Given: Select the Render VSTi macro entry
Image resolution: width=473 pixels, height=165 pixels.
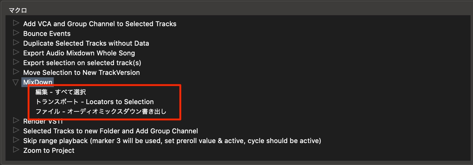Looking at the screenshot, I should pyautogui.click(x=43, y=121).
